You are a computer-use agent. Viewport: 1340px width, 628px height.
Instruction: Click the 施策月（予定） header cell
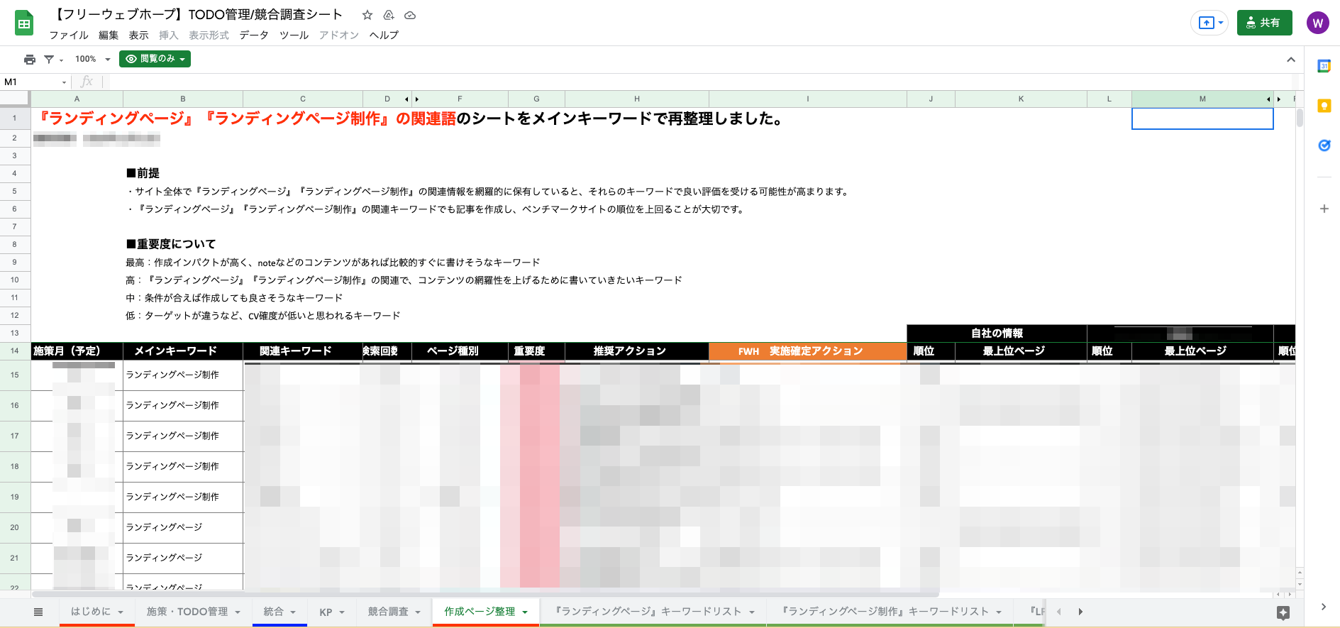click(x=77, y=351)
